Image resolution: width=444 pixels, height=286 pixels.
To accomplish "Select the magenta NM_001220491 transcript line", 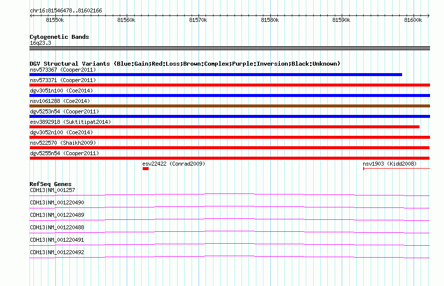I will 229,244.
